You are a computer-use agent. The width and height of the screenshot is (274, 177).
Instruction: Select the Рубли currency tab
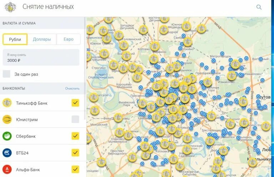coord(15,39)
